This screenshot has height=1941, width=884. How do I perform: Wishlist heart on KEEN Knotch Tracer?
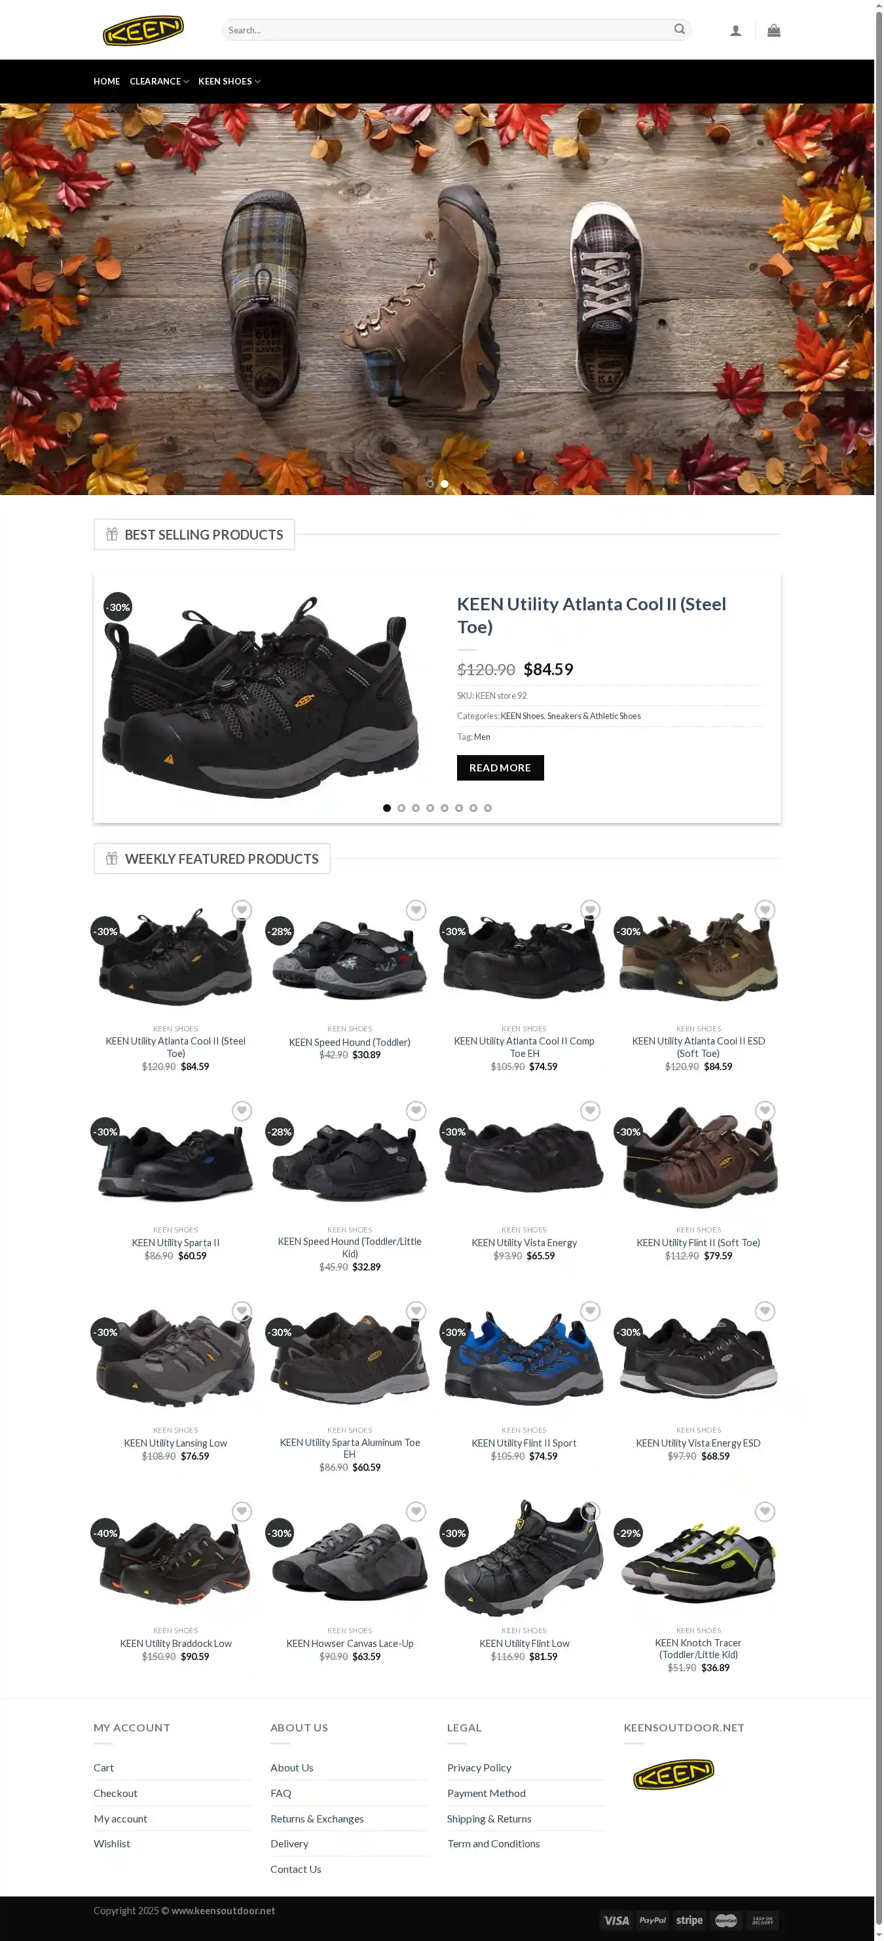click(765, 1511)
